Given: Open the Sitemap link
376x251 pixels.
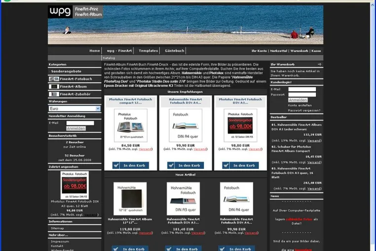Looking at the screenshot, I should point(57,228).
